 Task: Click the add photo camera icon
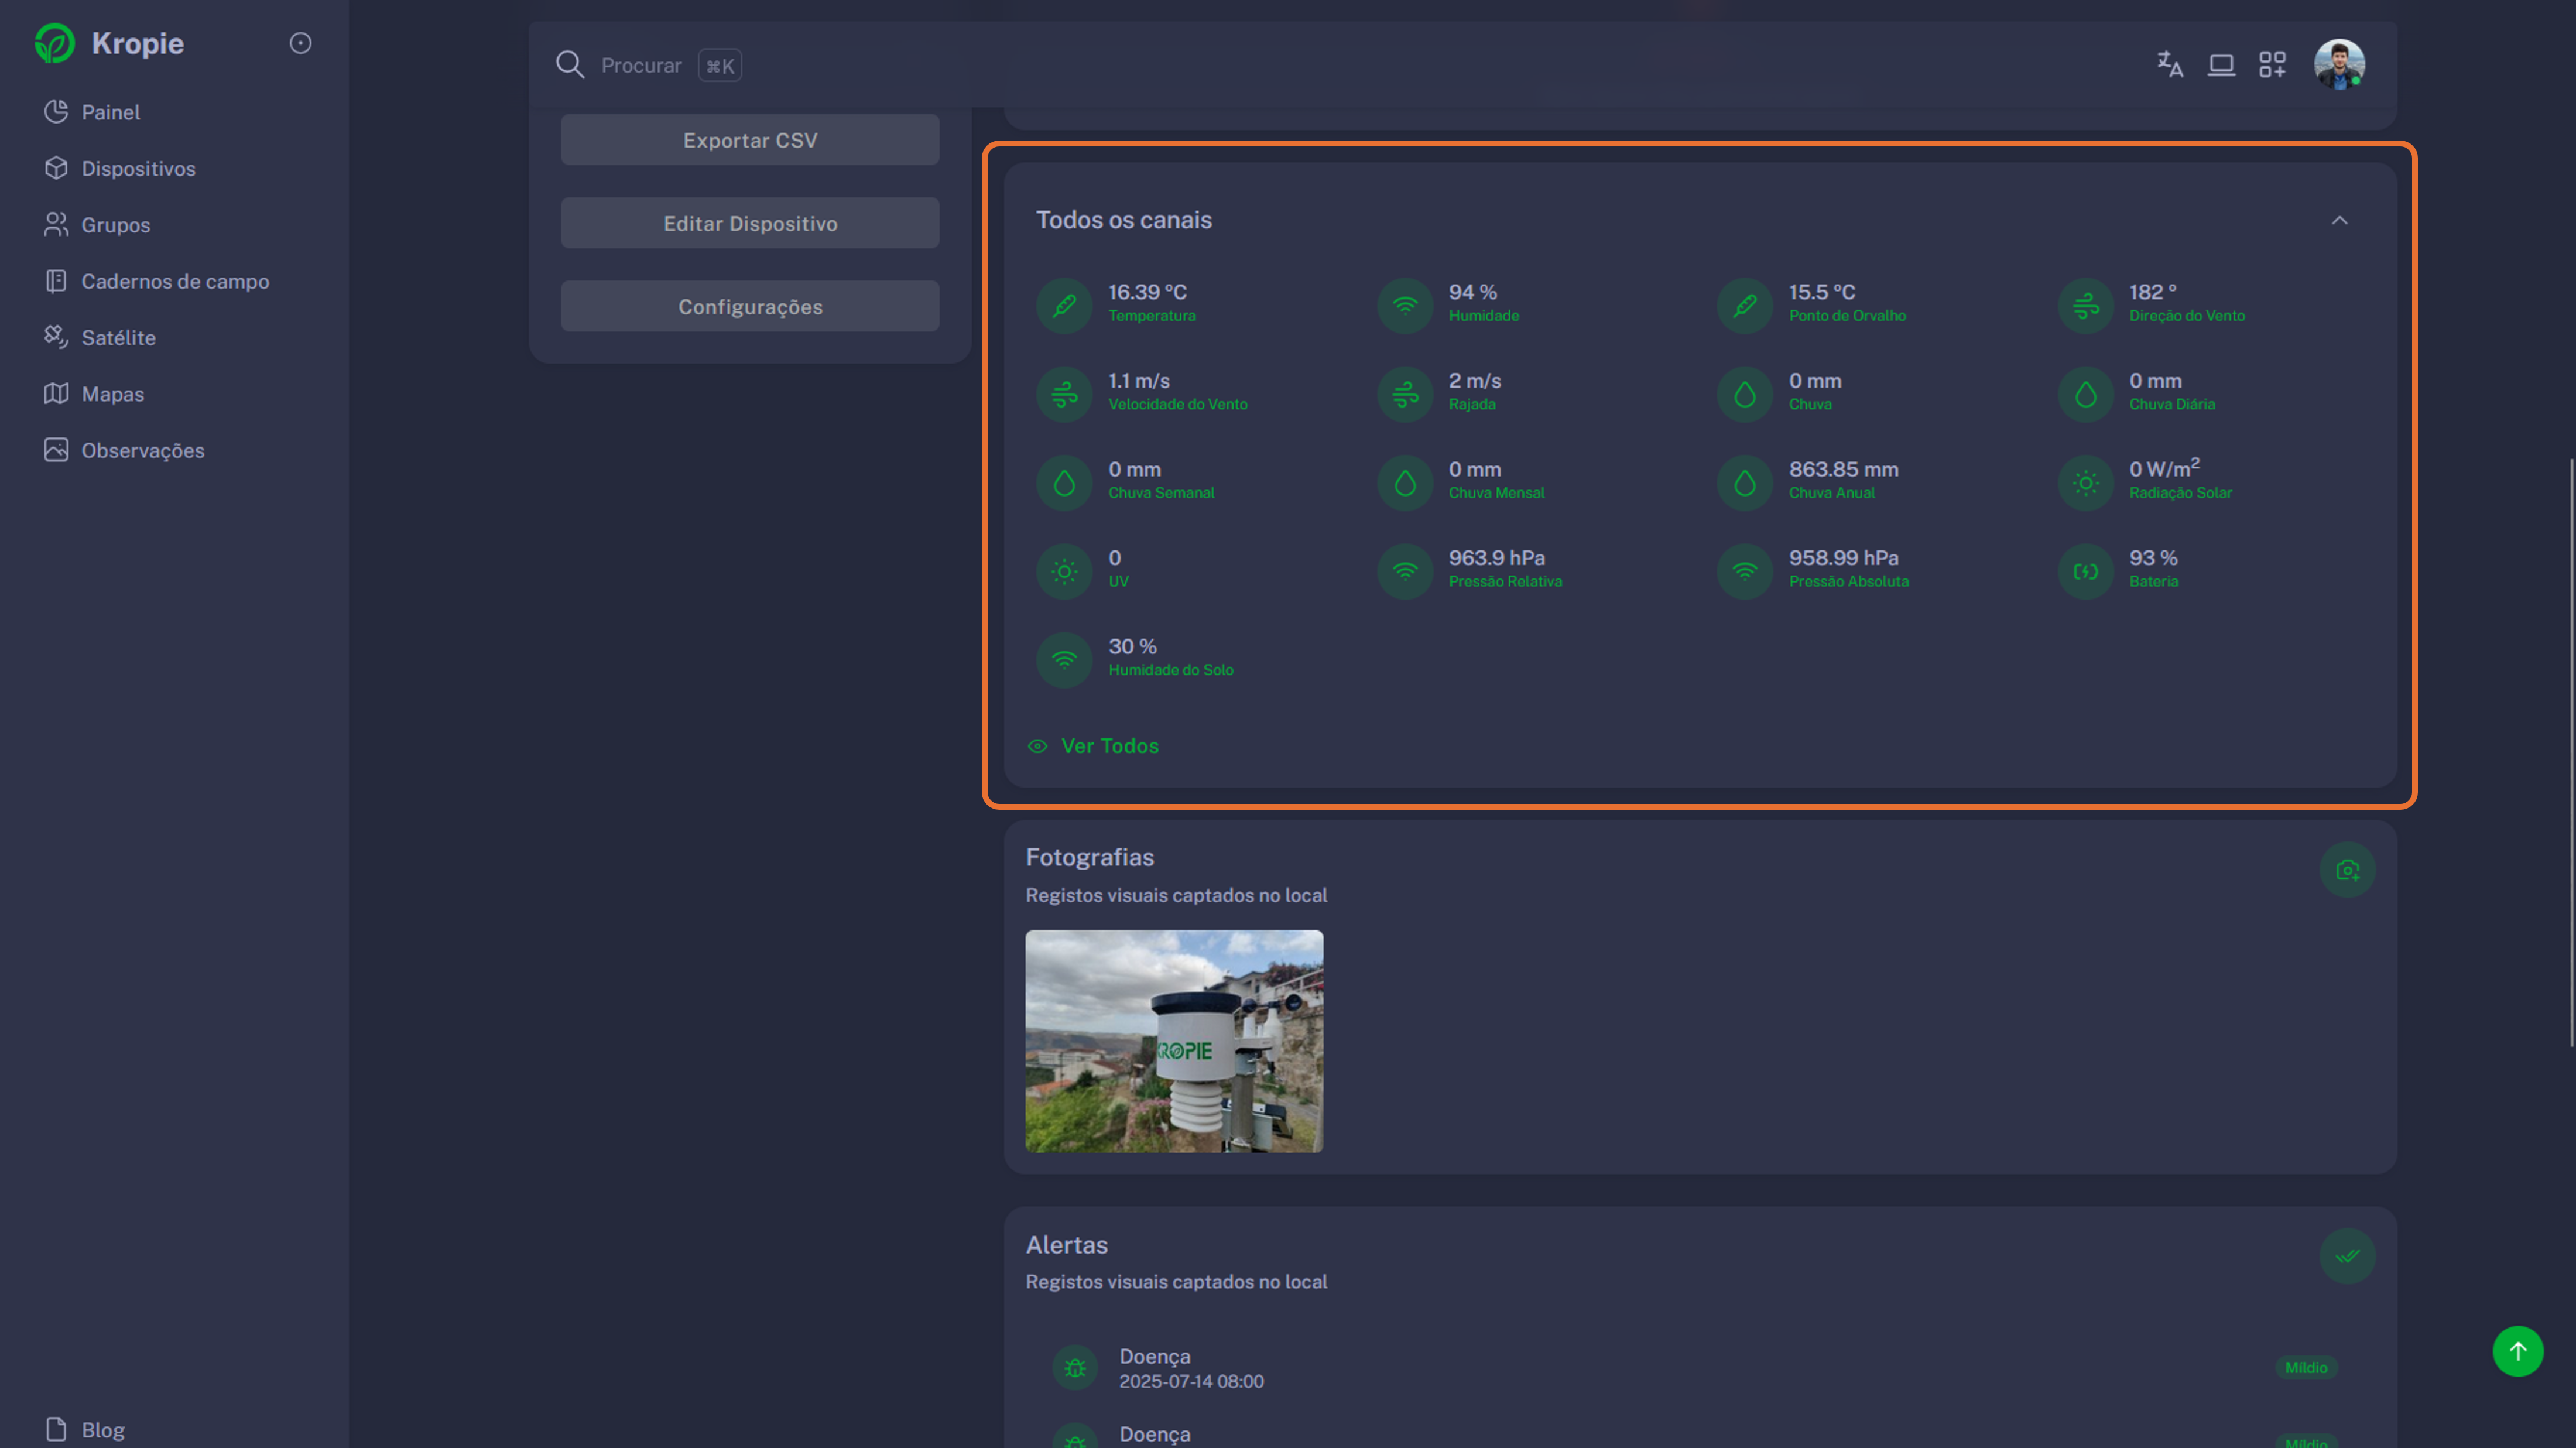2347,870
